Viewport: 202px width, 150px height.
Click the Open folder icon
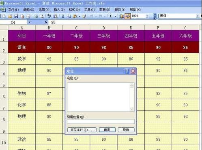click(10, 16)
